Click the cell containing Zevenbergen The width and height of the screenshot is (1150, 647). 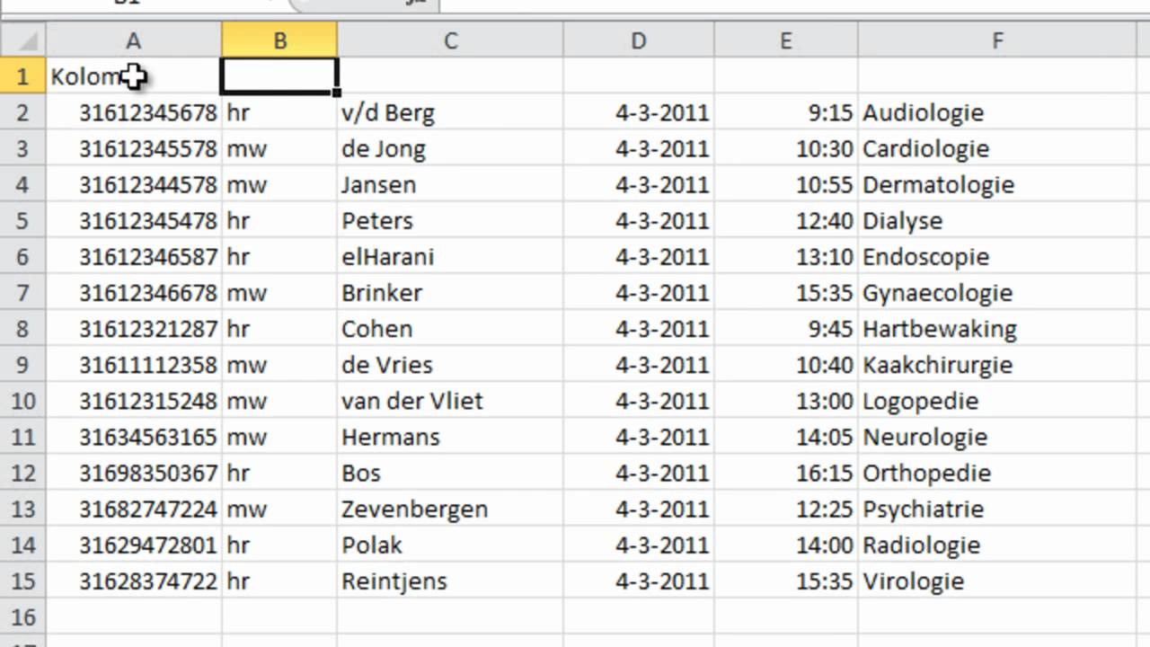[x=414, y=510]
